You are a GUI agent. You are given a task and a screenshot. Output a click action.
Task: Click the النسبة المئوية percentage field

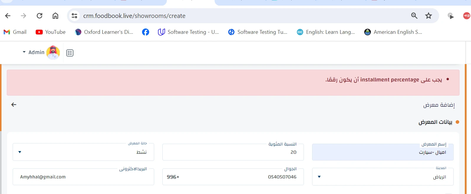(x=233, y=152)
